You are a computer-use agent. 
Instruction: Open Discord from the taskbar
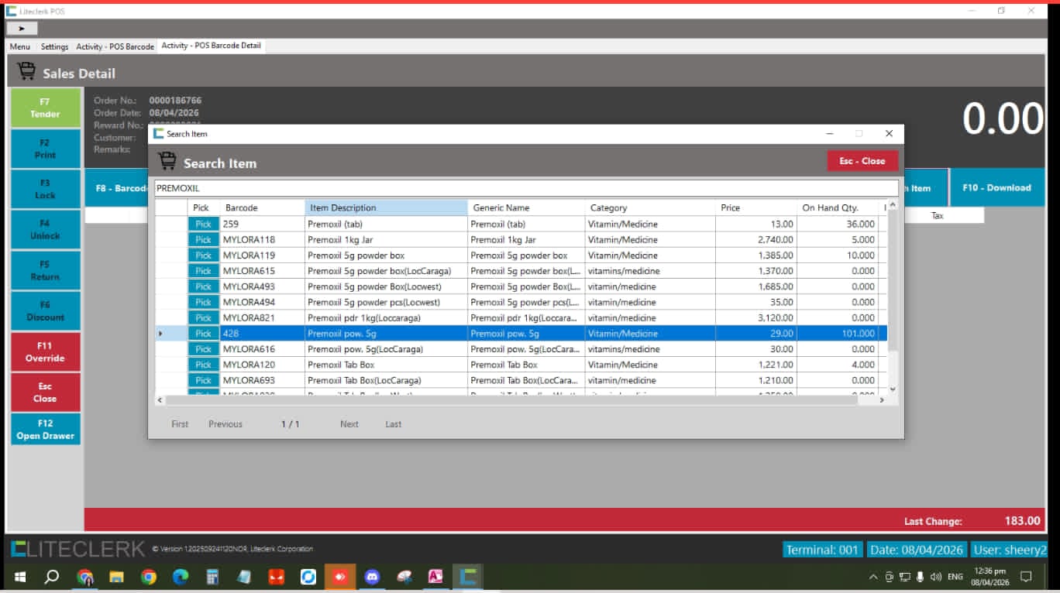372,577
